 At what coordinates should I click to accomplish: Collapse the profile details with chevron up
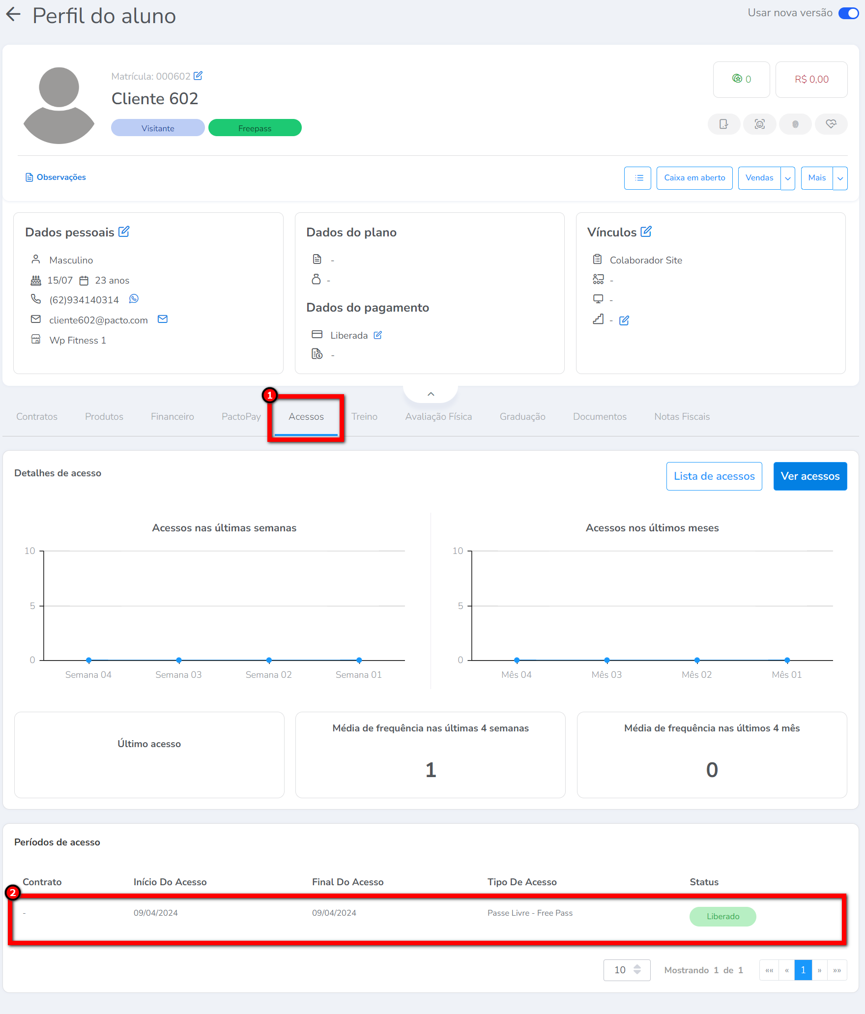(x=431, y=394)
